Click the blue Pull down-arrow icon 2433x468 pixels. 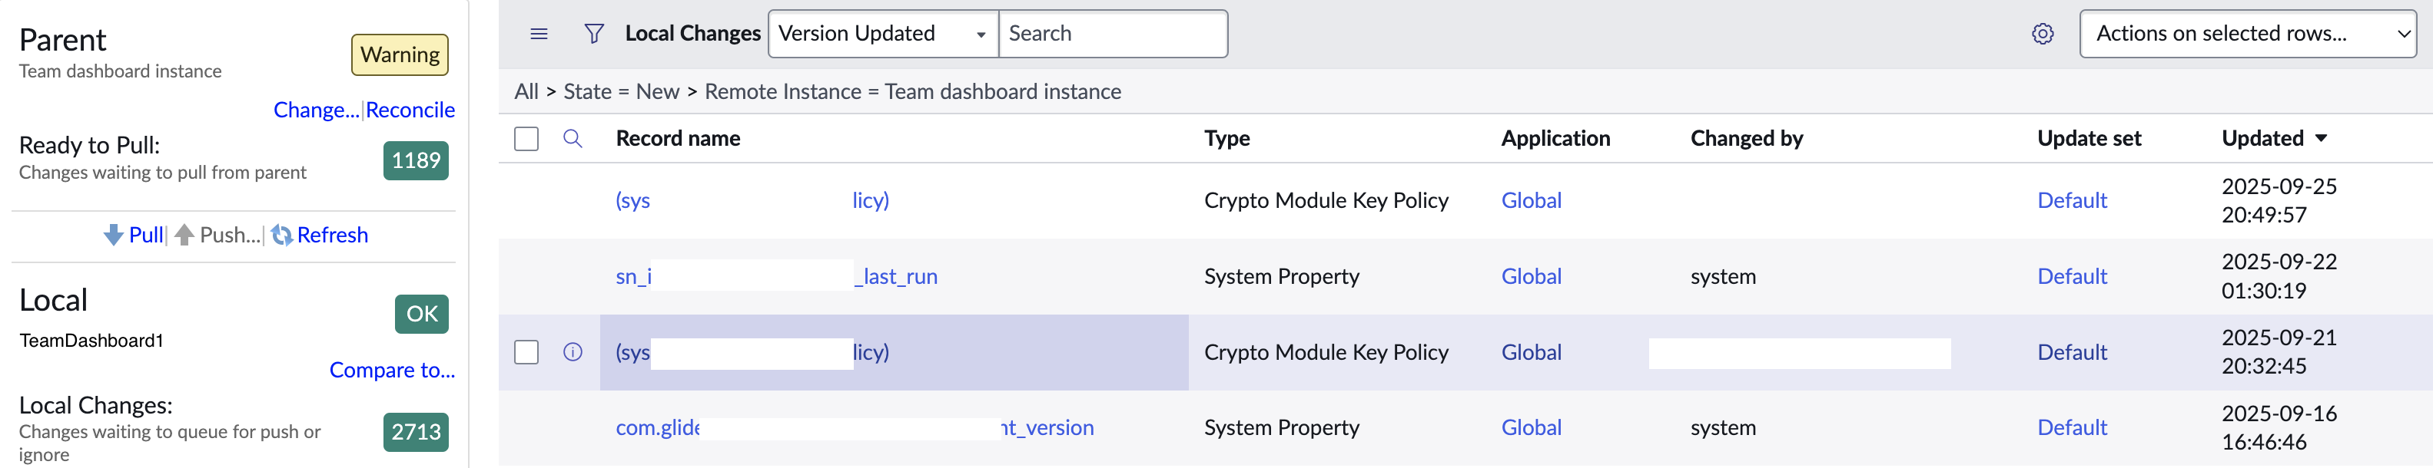[113, 235]
